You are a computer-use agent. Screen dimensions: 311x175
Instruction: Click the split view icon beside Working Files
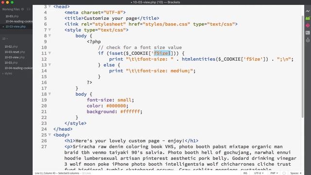(x=29, y=9)
